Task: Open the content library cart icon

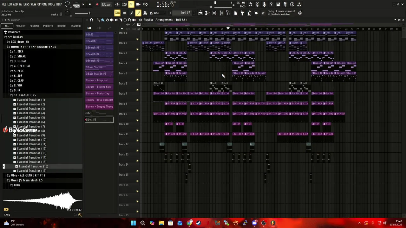Action: tap(263, 13)
